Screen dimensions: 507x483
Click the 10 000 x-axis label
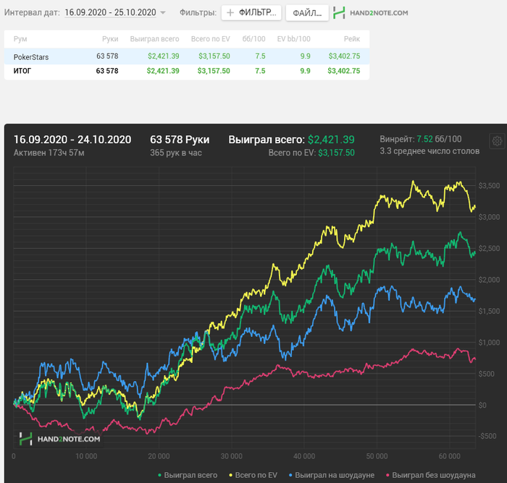(x=86, y=456)
